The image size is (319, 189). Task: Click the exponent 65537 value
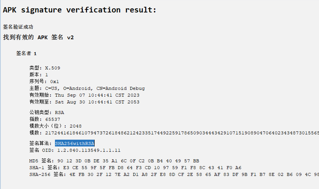pos(53,119)
